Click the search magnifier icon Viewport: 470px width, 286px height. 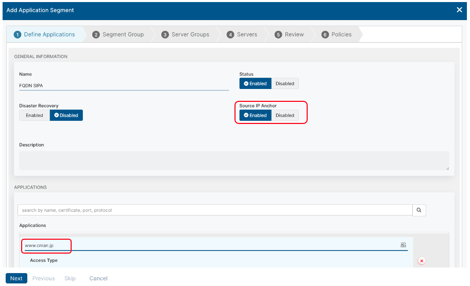[x=419, y=210]
